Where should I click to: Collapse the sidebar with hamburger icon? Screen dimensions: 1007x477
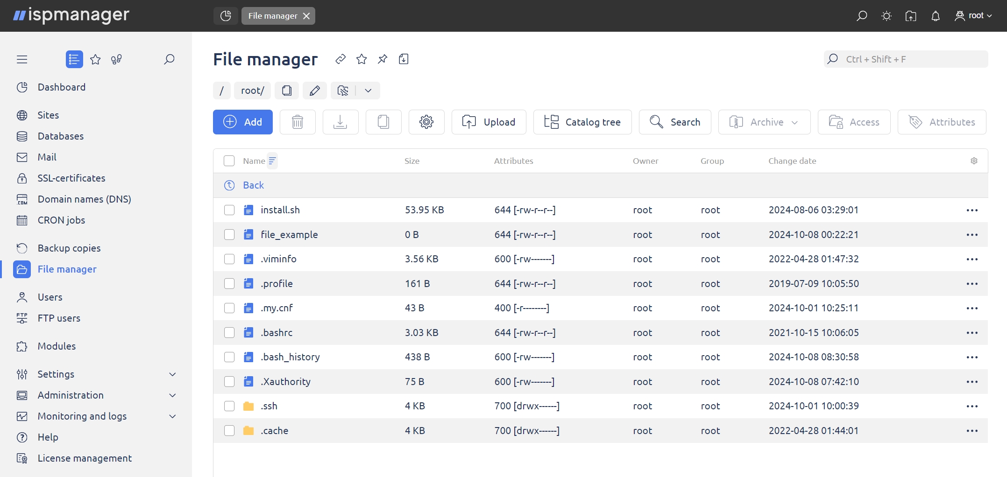click(22, 59)
